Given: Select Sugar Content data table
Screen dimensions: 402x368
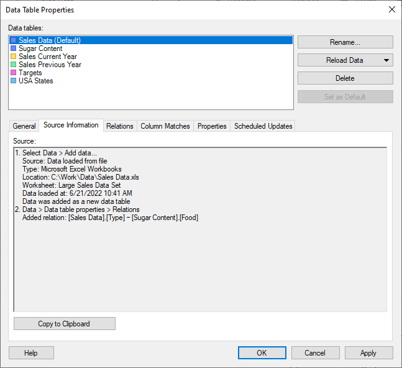Looking at the screenshot, I should tap(40, 48).
